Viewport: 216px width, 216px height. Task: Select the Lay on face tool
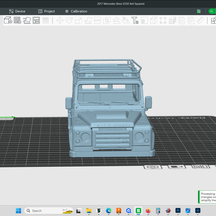click(x=88, y=21)
